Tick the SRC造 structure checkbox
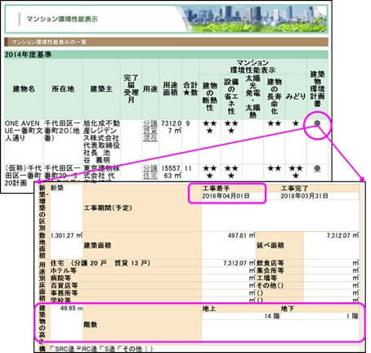 pos(52,349)
